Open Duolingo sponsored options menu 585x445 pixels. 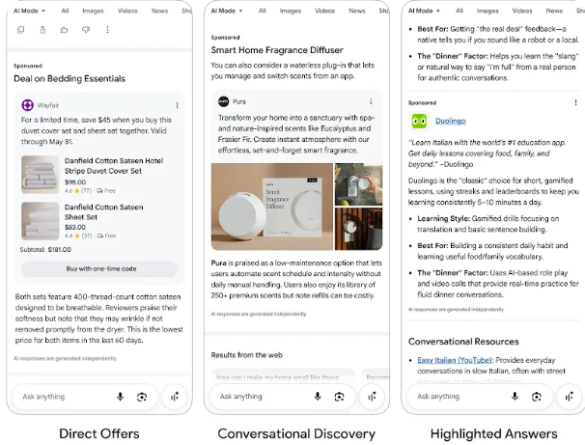tap(575, 102)
